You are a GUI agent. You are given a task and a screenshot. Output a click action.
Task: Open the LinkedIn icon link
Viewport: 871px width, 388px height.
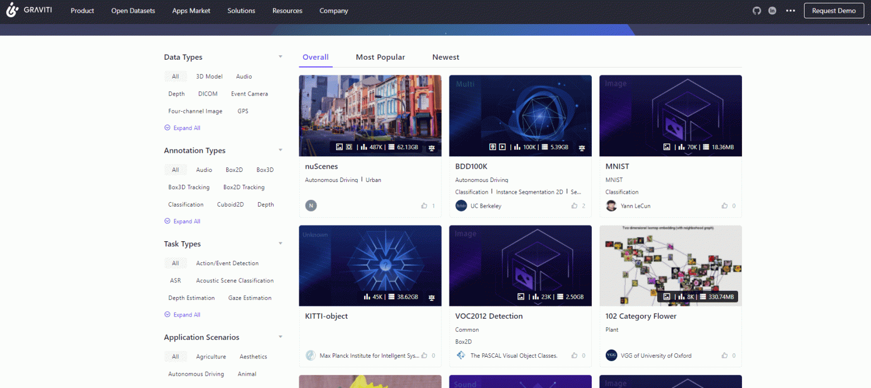pyautogui.click(x=772, y=11)
